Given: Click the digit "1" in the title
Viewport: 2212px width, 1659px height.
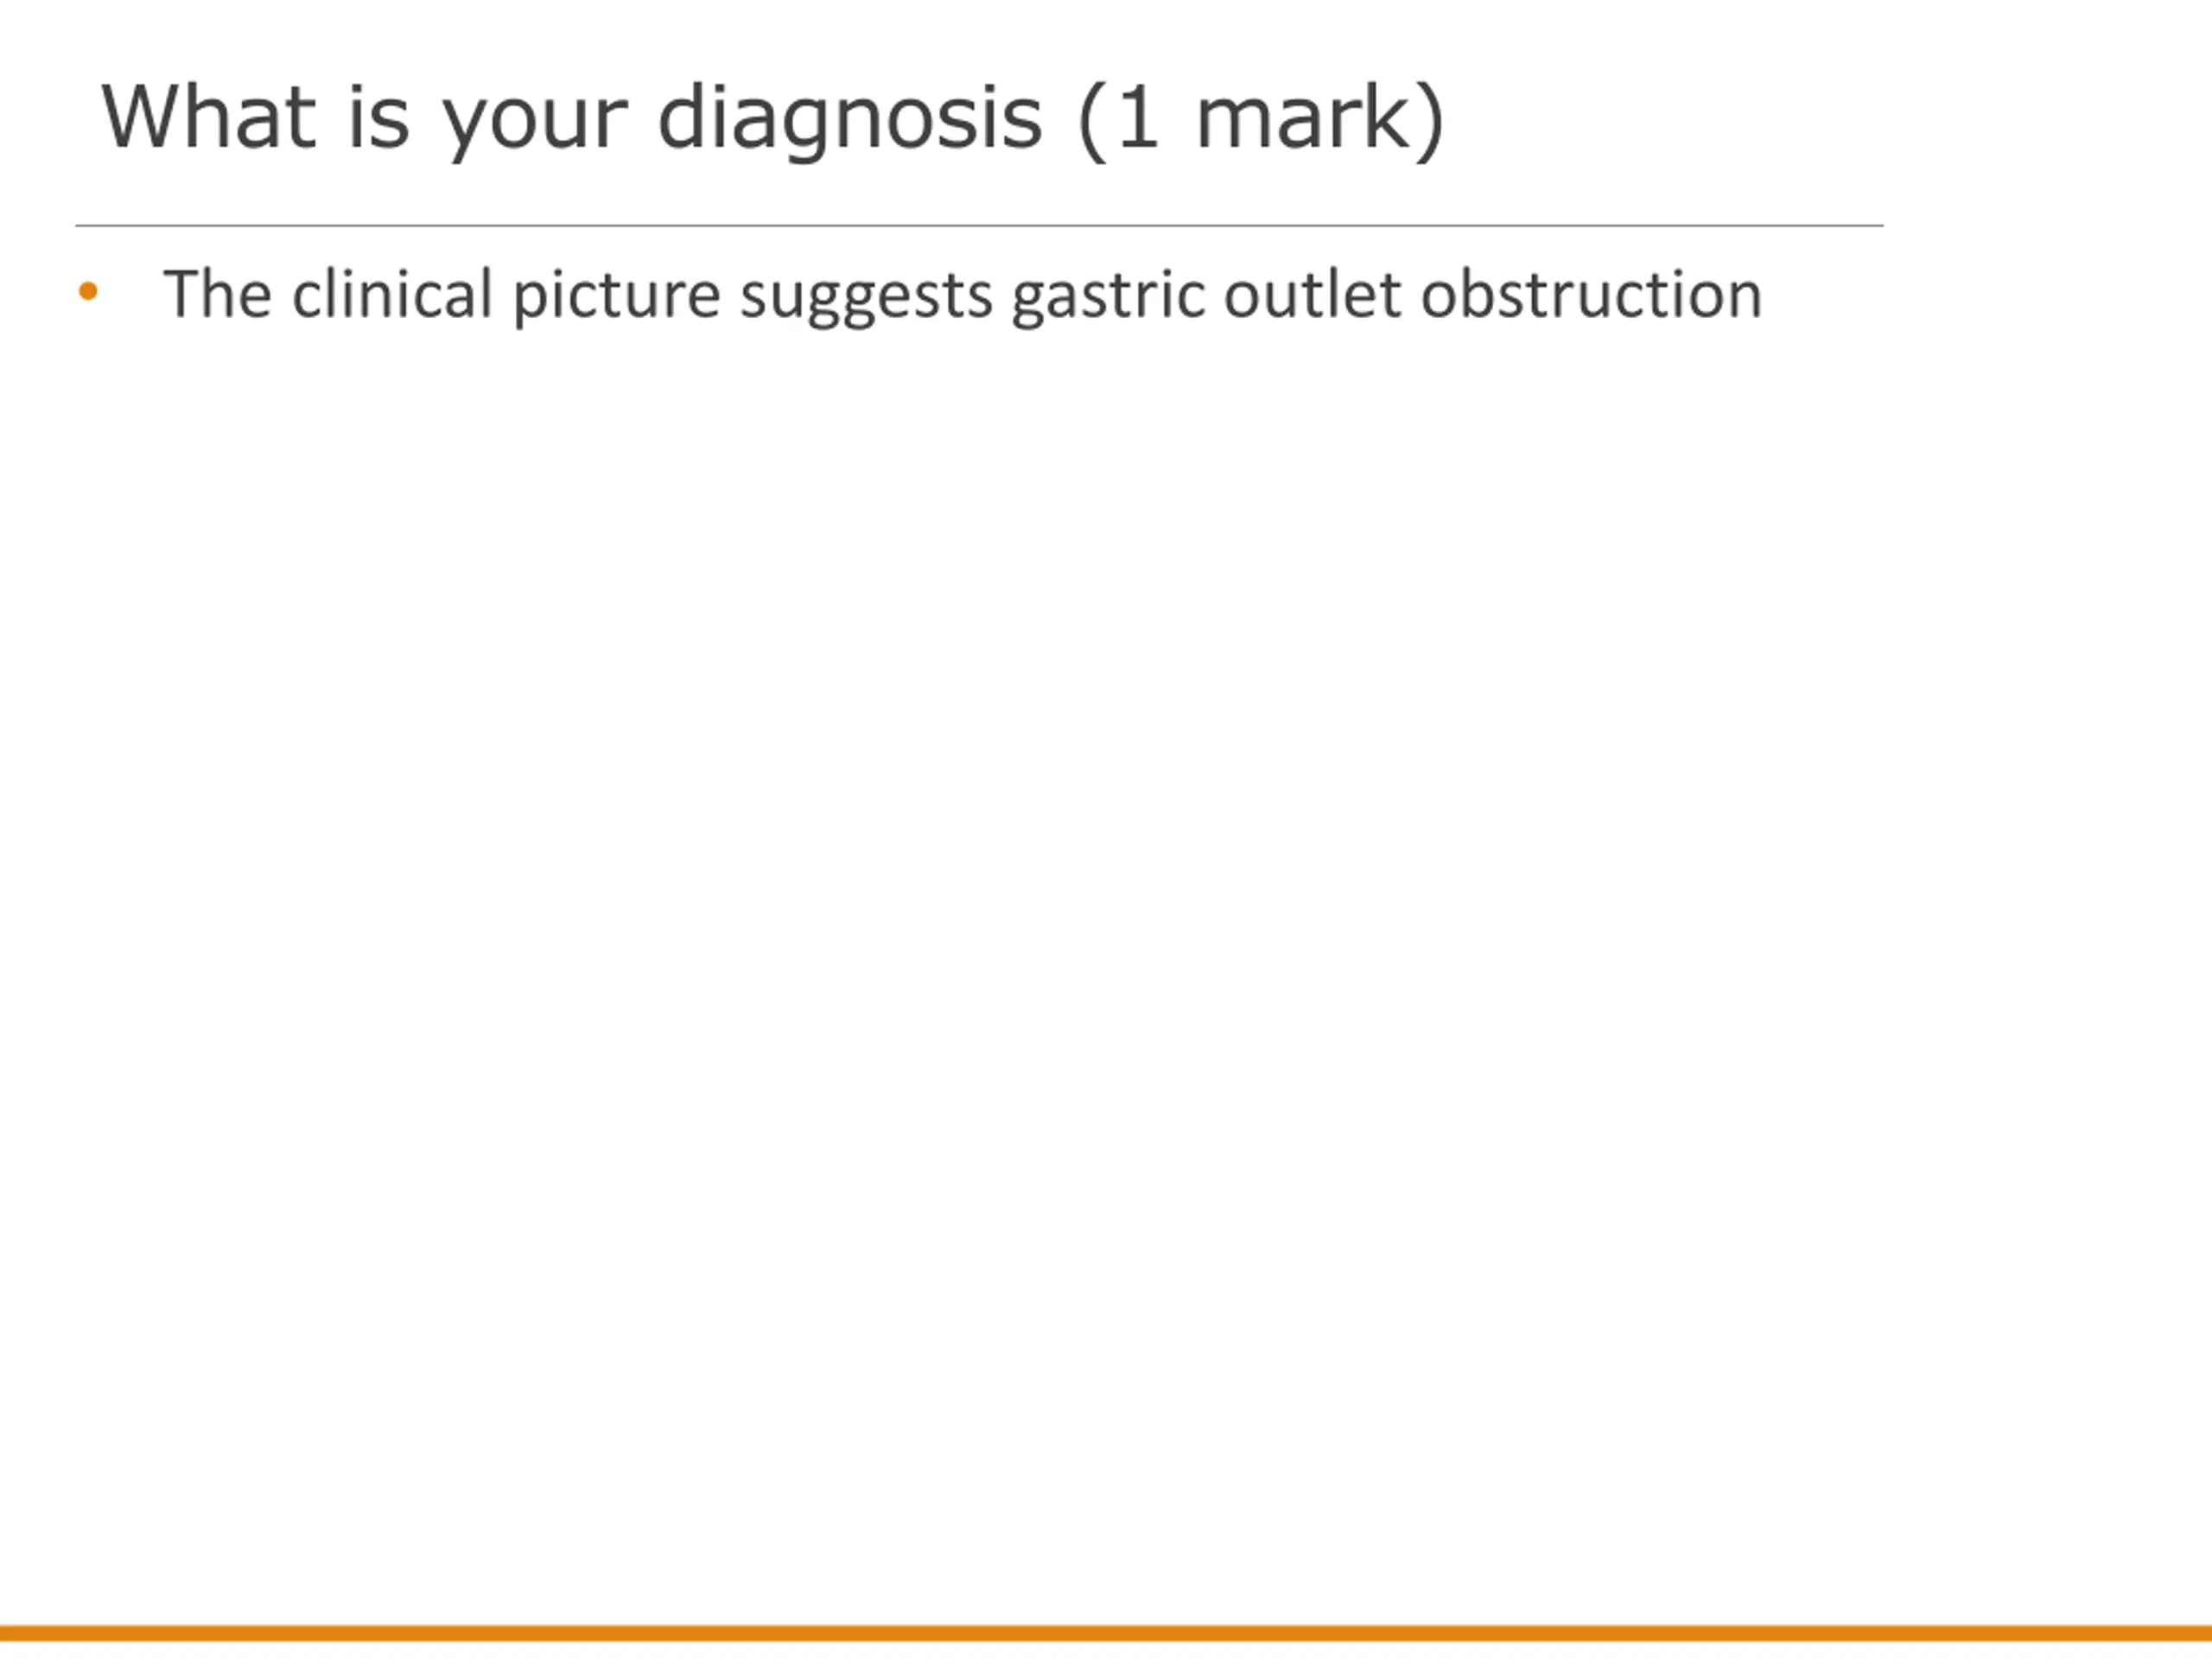Looking at the screenshot, I should 1139,117.
